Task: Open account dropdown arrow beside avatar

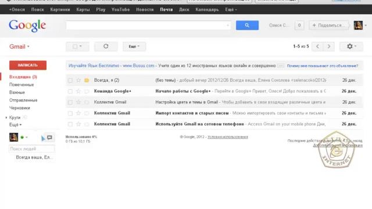Action: (x=366, y=26)
